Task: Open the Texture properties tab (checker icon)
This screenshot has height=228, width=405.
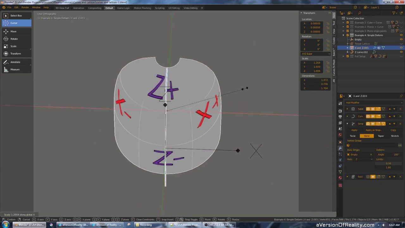Action: click(340, 185)
